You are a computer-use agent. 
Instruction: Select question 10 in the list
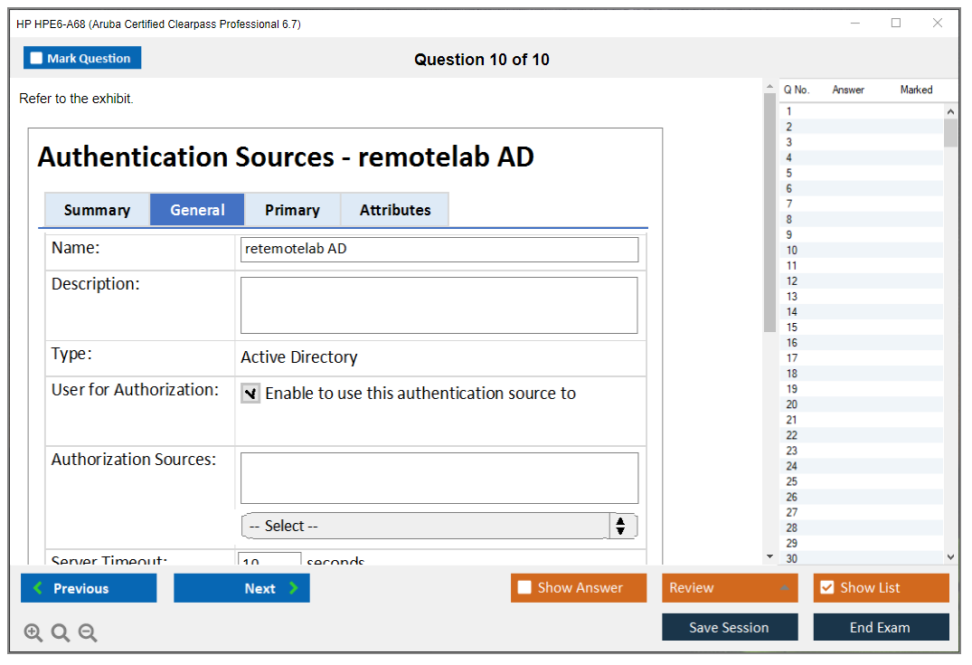coord(792,251)
